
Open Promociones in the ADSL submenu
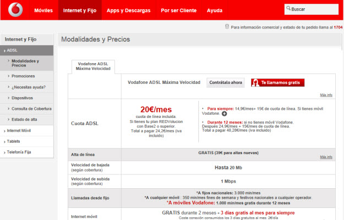23,76
